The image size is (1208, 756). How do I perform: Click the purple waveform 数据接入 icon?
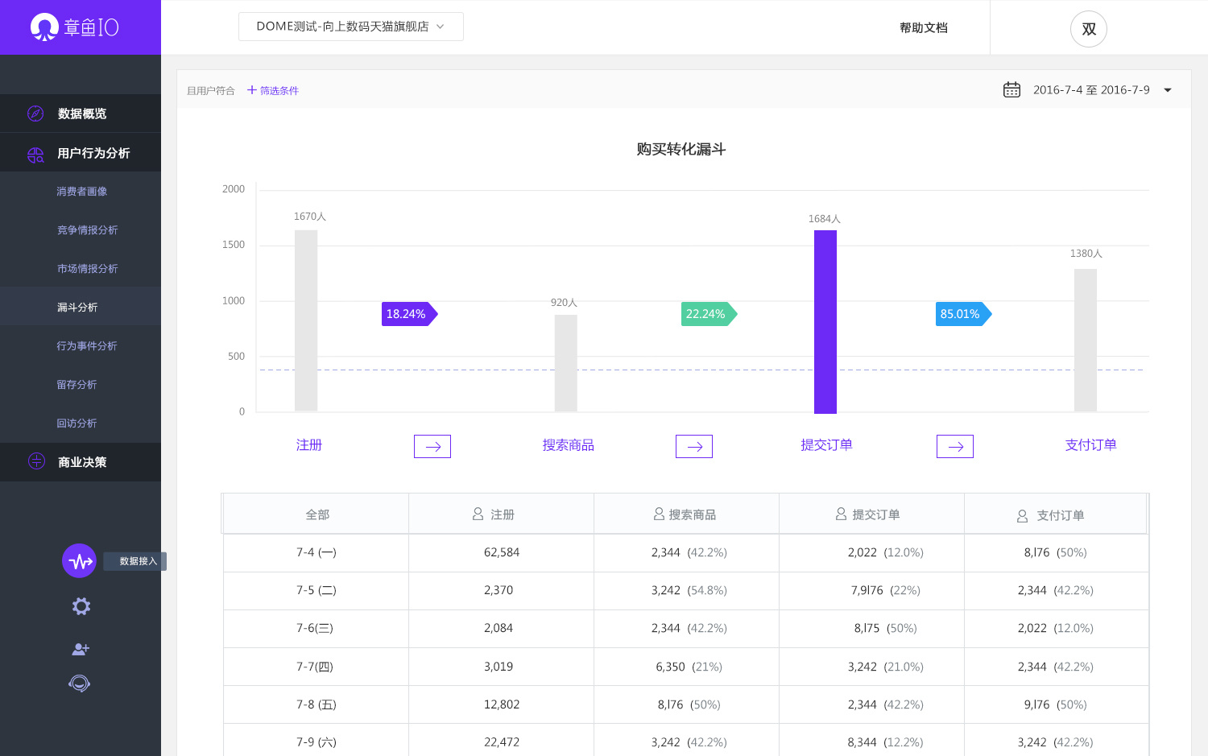79,561
